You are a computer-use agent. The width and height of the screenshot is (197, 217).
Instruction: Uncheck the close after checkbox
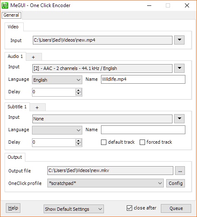[129, 208]
